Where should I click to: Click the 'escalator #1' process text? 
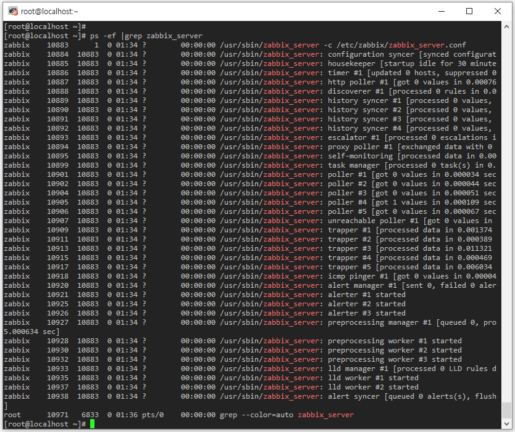click(x=354, y=137)
